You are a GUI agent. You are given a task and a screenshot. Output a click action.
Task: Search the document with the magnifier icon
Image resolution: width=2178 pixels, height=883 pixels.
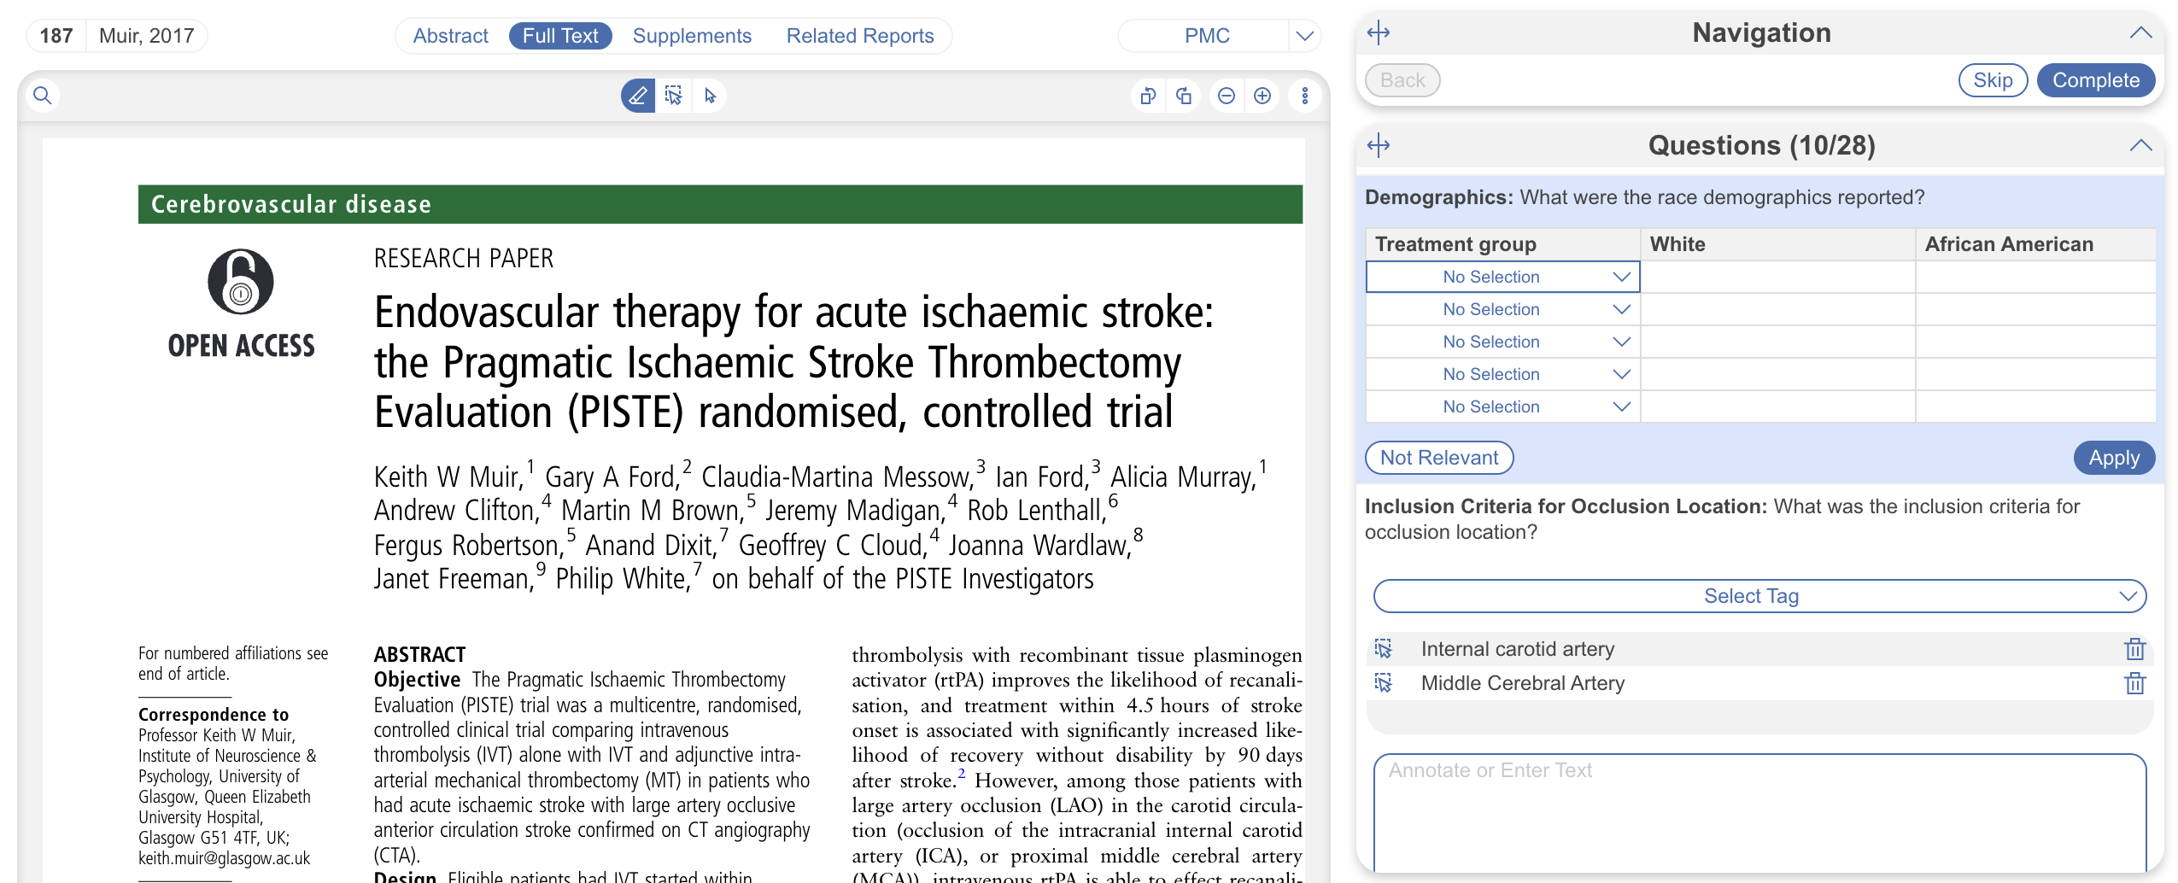[x=43, y=96]
